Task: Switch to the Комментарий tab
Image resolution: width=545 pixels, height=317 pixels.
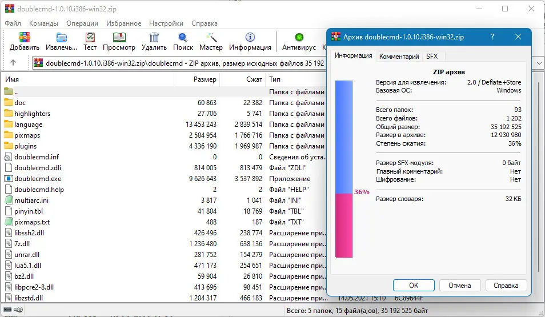Action: 399,57
